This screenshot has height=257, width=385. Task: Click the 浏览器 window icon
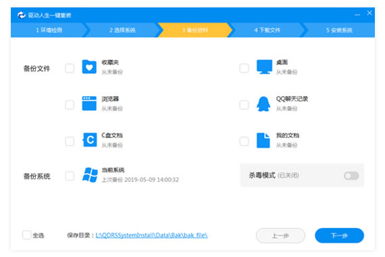coord(89,103)
